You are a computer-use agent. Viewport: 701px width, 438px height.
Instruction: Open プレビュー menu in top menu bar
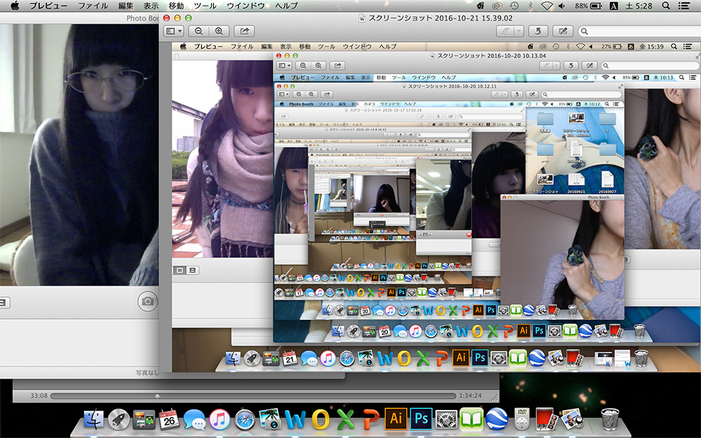48,6
